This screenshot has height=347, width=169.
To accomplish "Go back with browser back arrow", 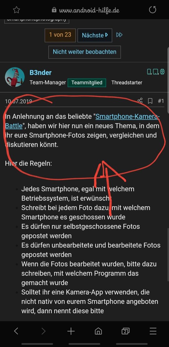I will click(x=16, y=331).
